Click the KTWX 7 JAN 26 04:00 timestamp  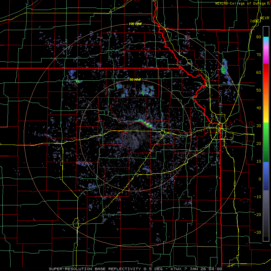196,269
